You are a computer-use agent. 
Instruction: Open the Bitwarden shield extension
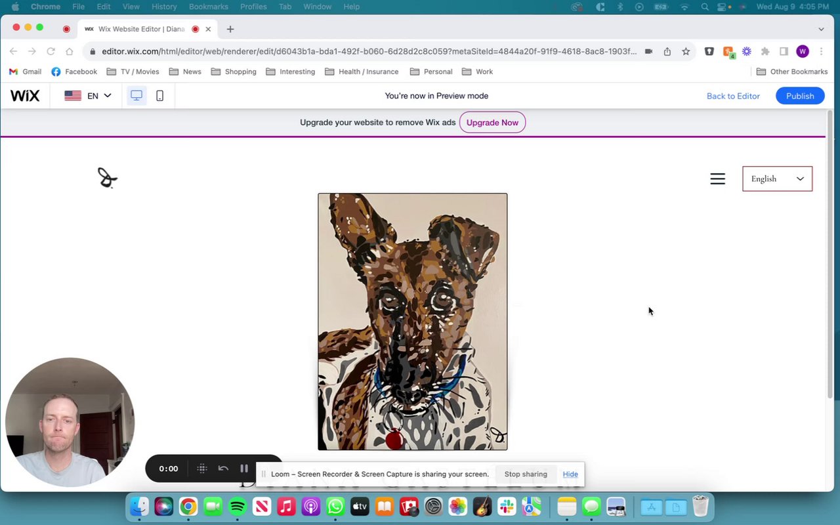click(x=709, y=51)
